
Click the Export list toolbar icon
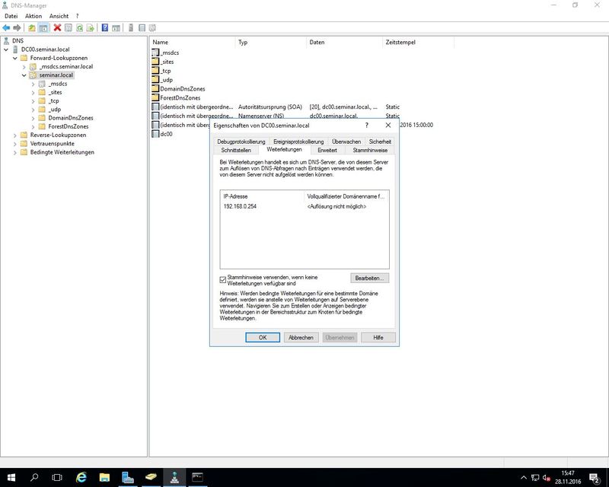(x=91, y=28)
